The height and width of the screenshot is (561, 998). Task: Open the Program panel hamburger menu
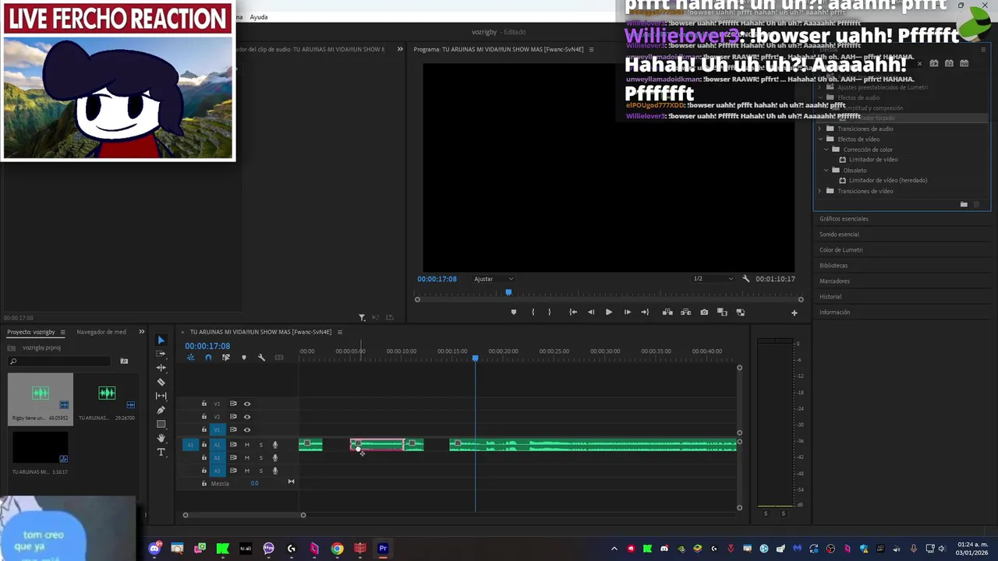pos(591,49)
